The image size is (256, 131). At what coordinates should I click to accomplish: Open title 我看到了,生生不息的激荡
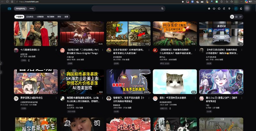pyautogui.click(x=129, y=100)
